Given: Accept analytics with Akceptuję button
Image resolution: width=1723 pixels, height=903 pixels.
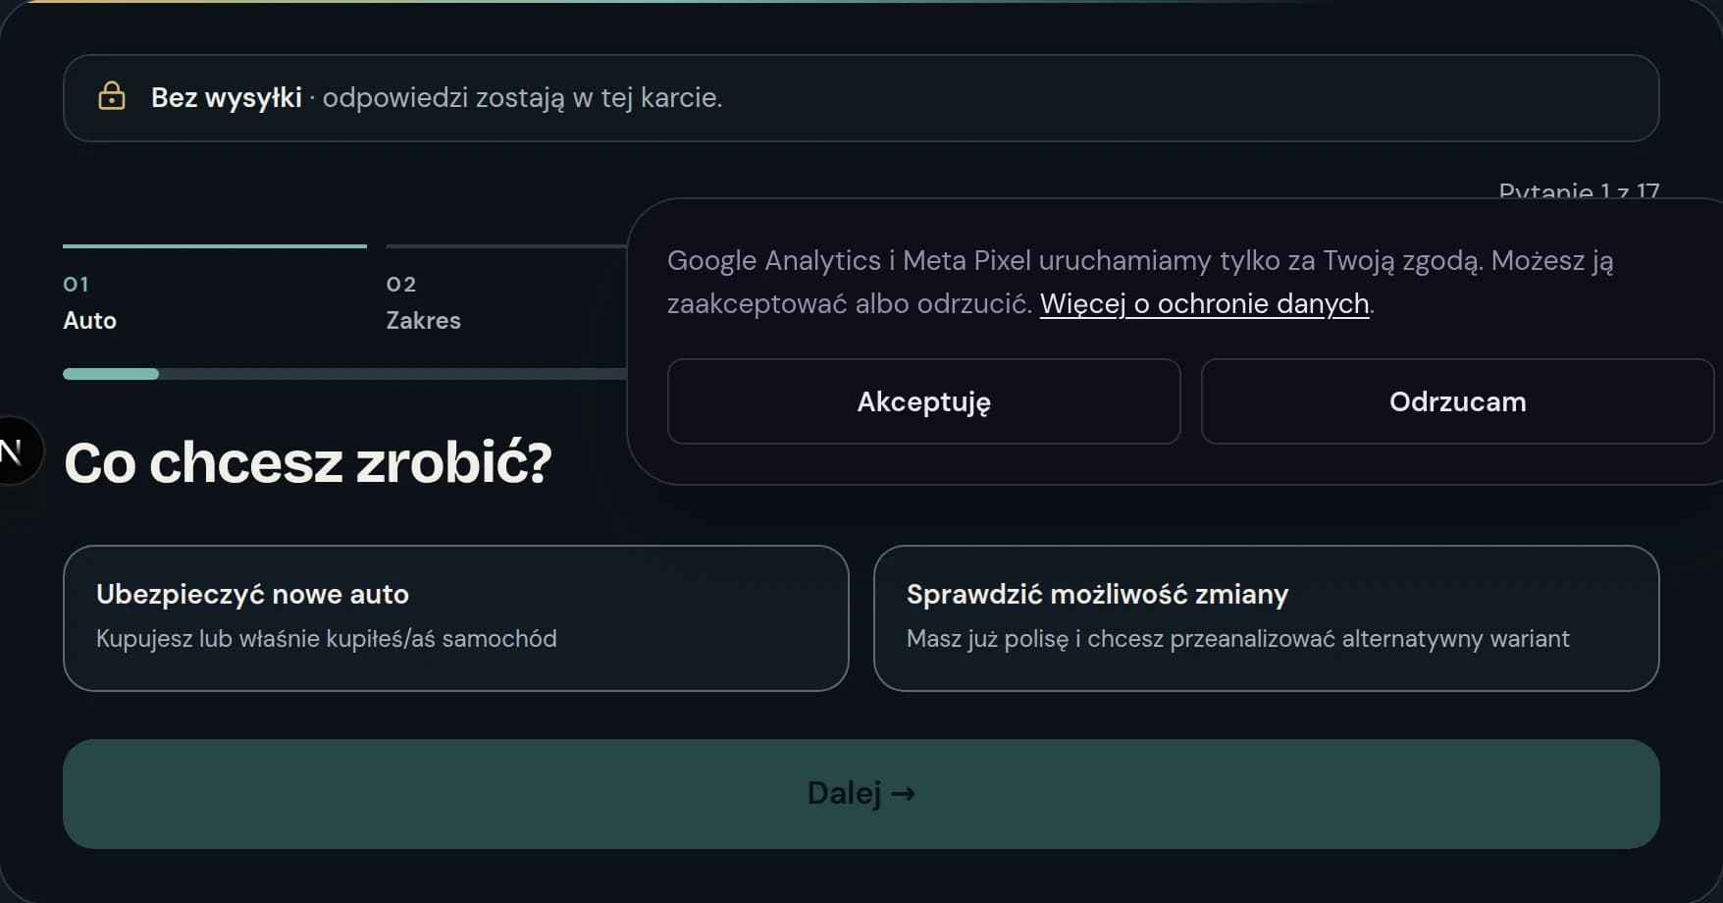Looking at the screenshot, I should (923, 401).
